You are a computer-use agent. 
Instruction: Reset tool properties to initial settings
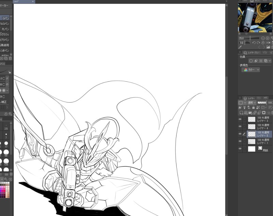(6, 114)
